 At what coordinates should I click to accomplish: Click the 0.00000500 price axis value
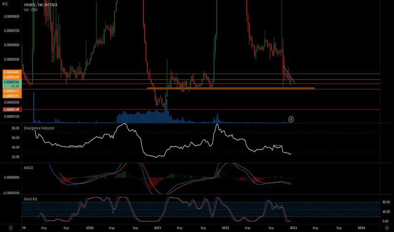pyautogui.click(x=11, y=59)
